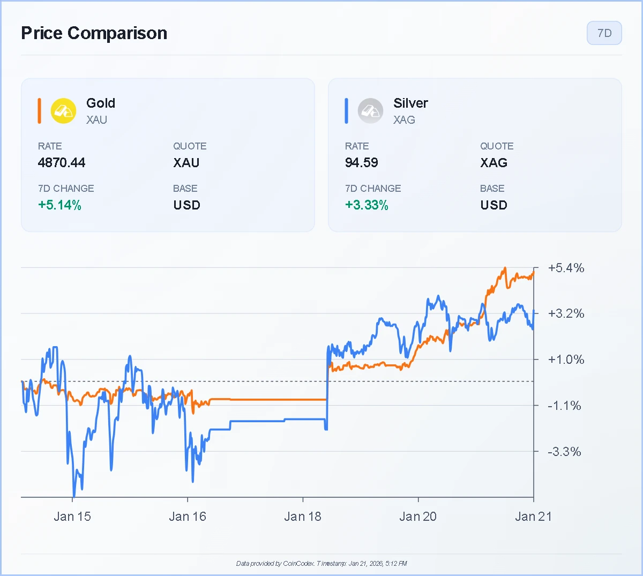643x576 pixels.
Task: Click the orange Gold color bar
Action: coord(39,111)
